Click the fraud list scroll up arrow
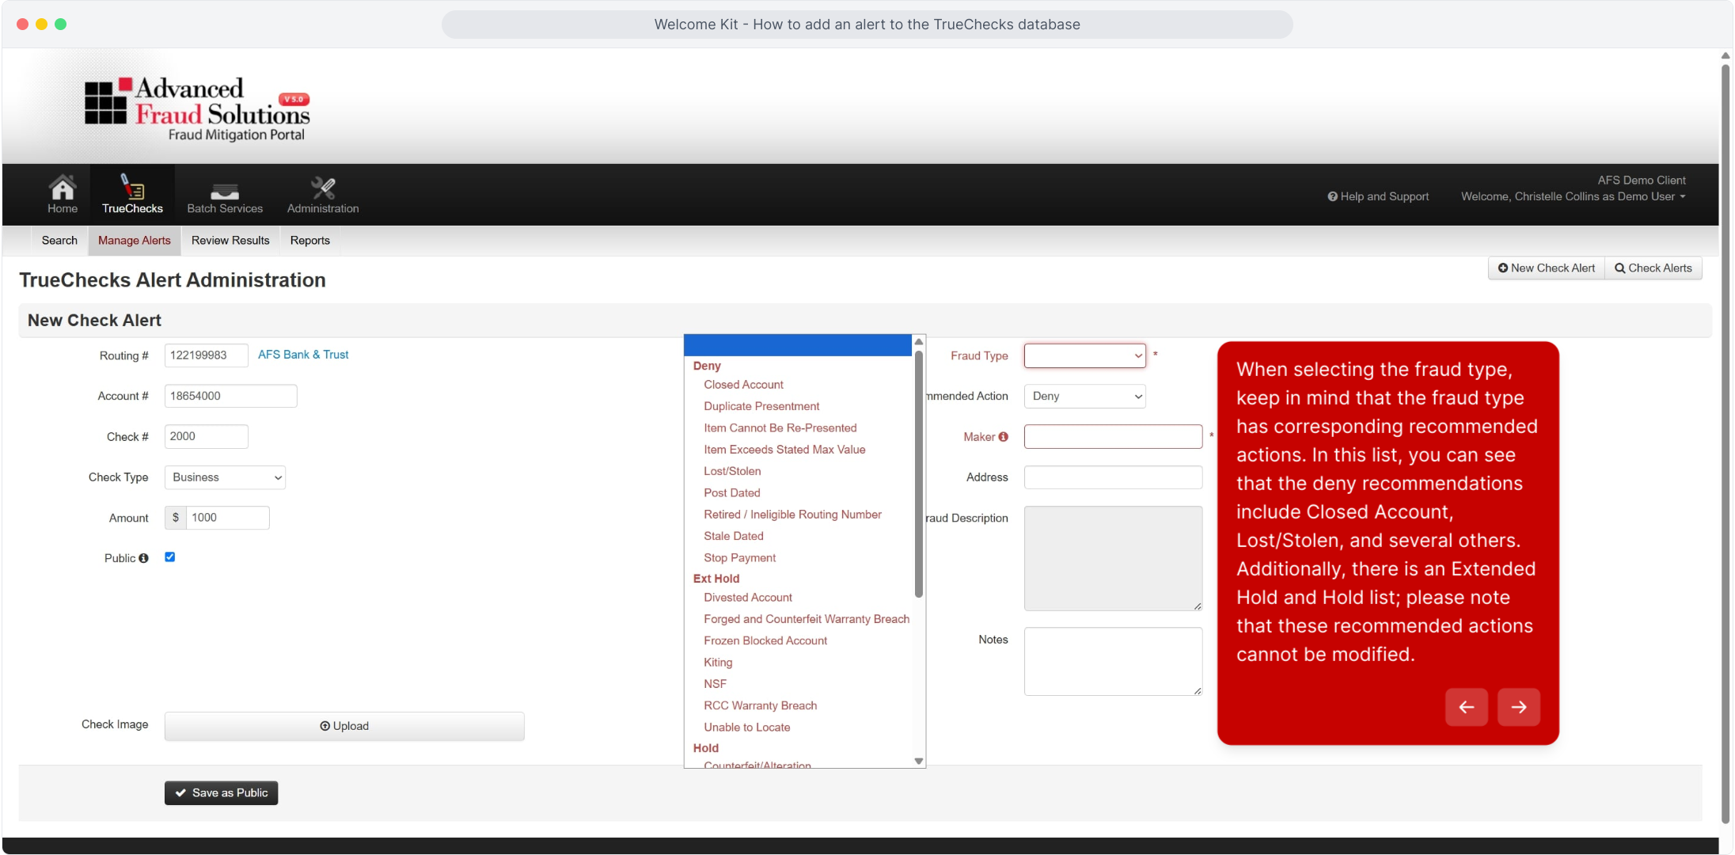The width and height of the screenshot is (1735, 855). (919, 342)
